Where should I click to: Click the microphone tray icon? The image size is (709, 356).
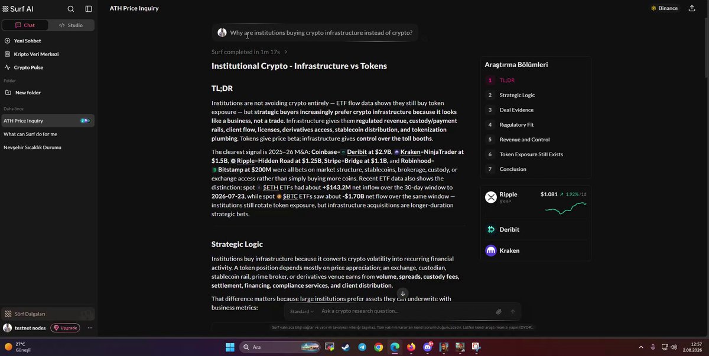(653, 347)
